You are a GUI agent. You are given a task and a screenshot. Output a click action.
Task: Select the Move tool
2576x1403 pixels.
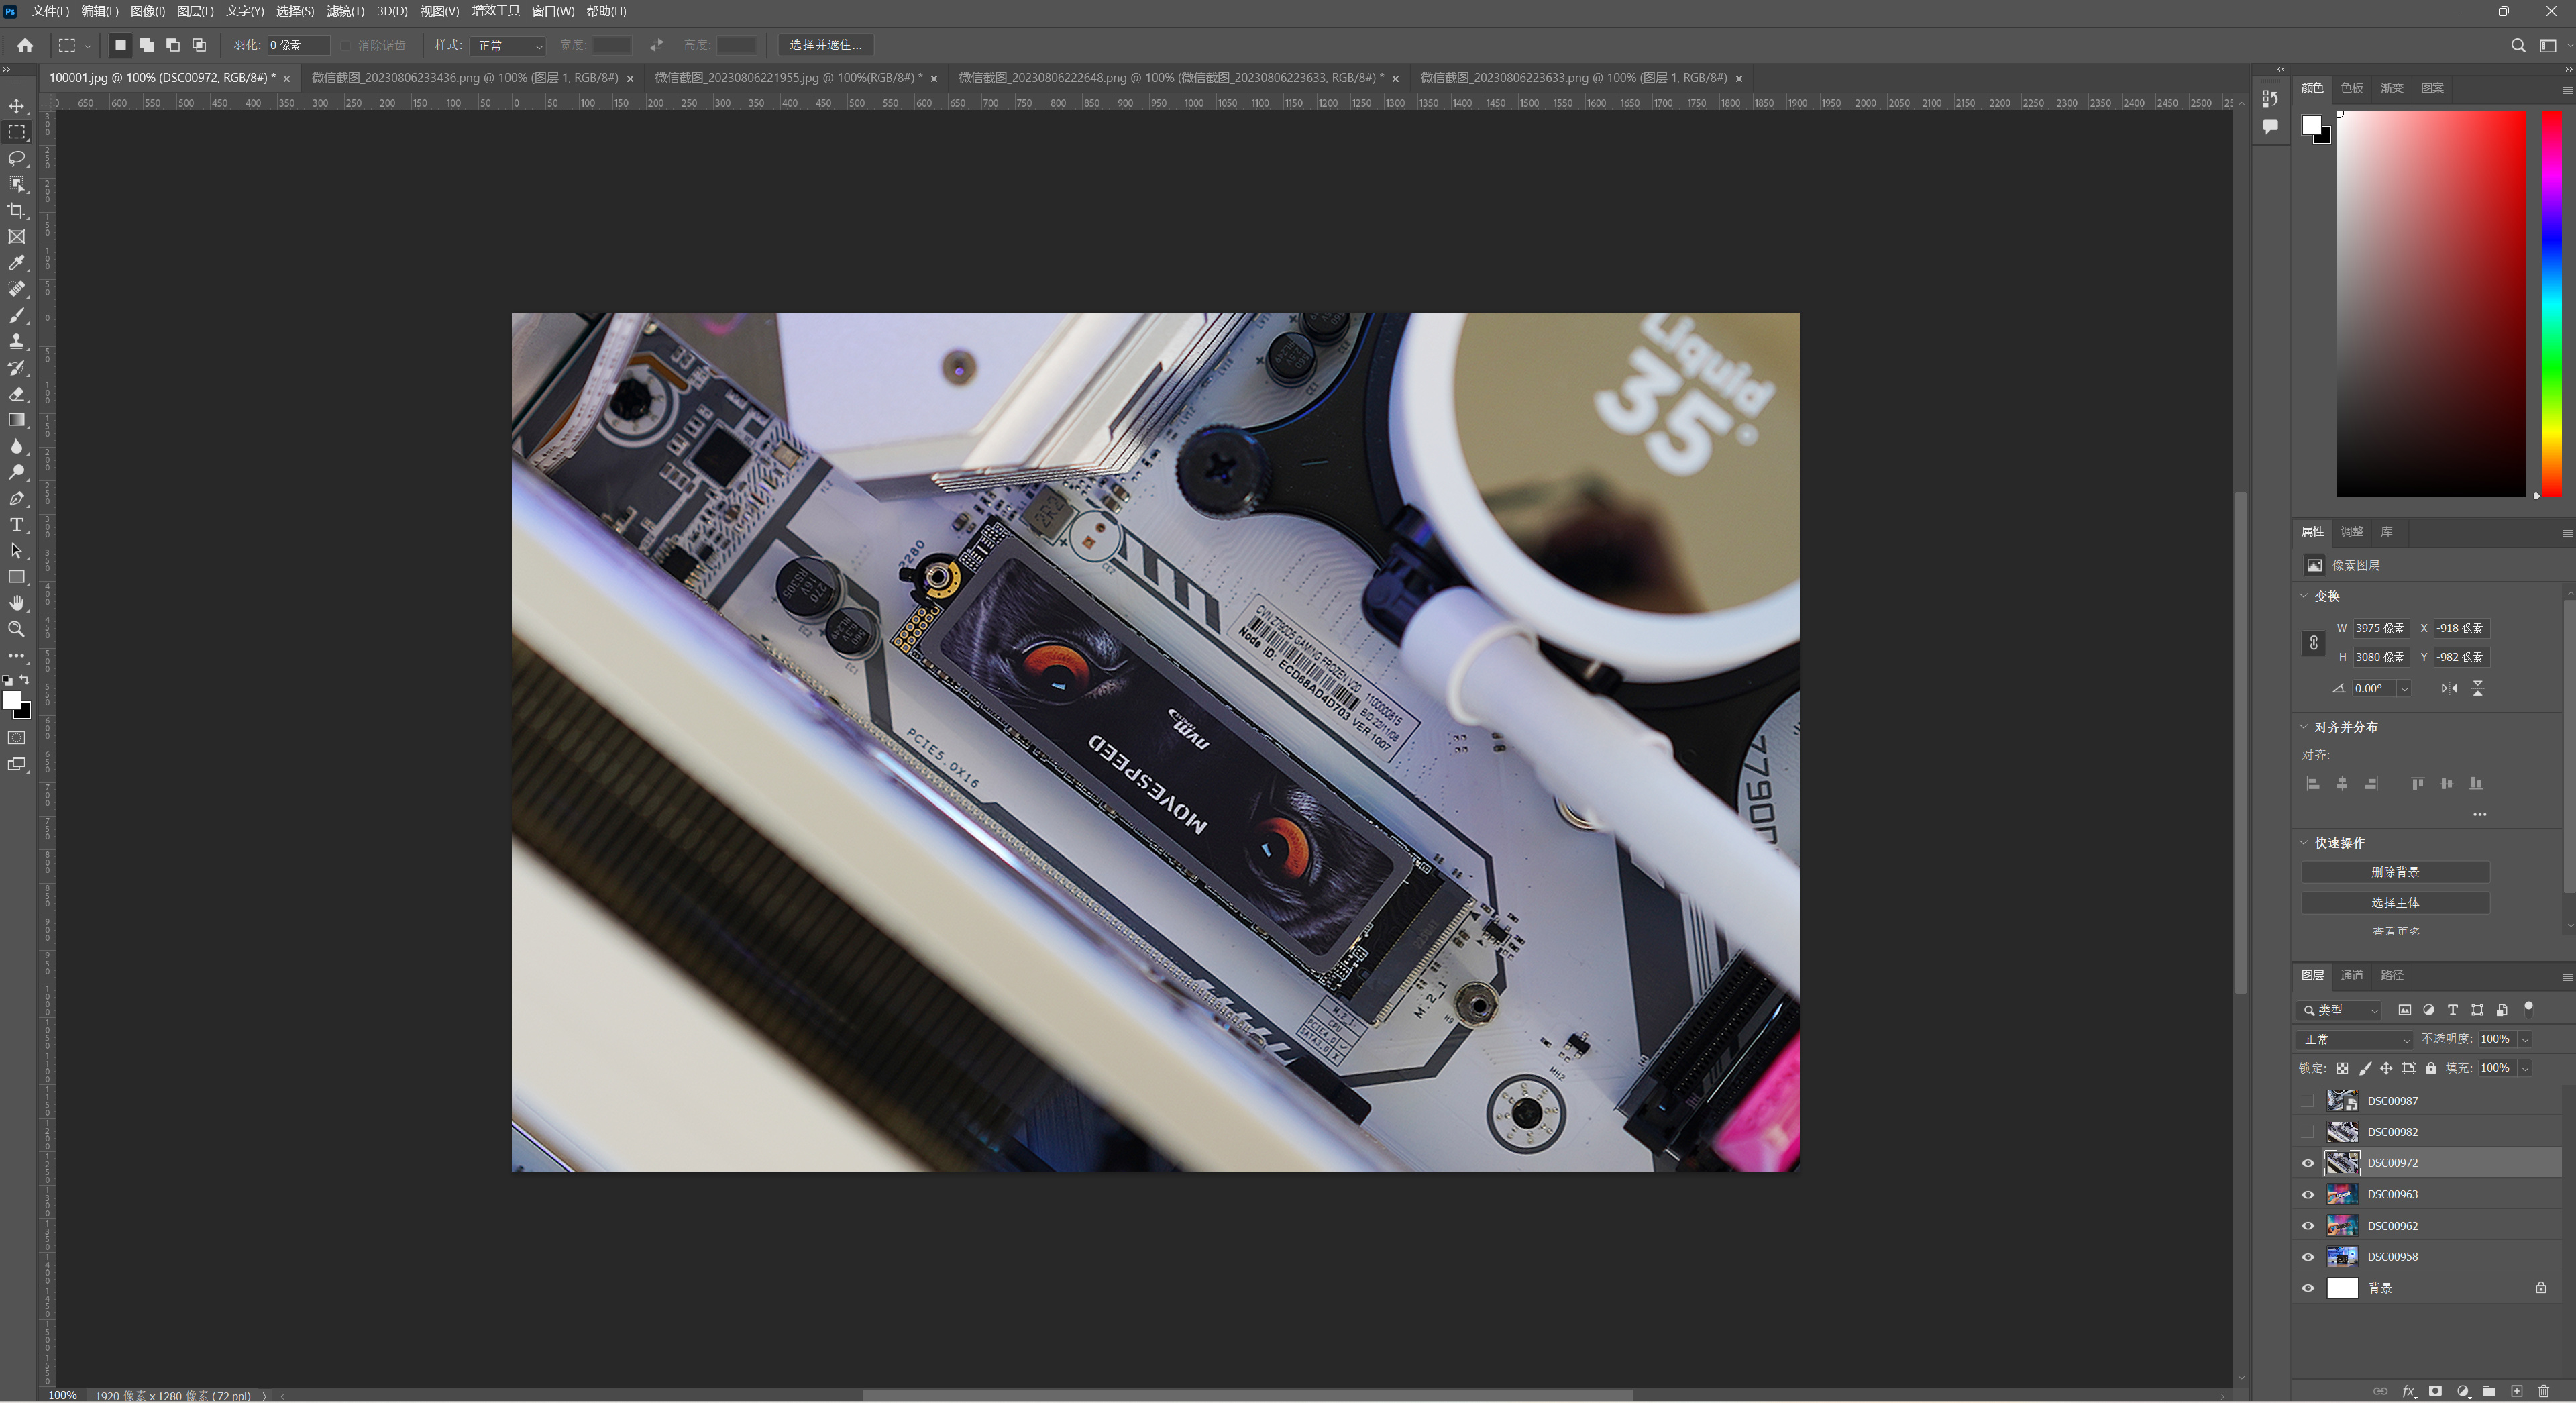[17, 106]
